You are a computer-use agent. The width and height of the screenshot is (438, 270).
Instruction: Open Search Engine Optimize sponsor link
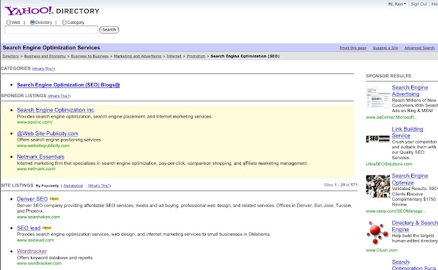(x=410, y=179)
